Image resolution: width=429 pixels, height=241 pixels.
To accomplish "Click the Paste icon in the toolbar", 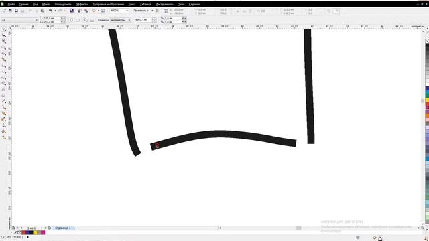I will pyautogui.click(x=42, y=11).
